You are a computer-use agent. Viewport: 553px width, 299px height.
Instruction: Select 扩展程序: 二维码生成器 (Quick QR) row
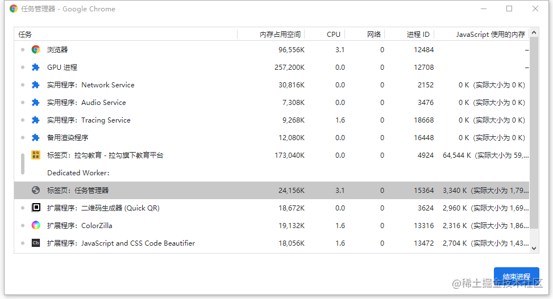point(272,208)
